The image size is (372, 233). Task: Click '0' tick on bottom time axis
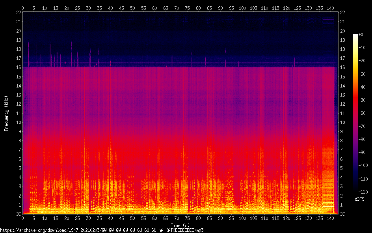tap(22, 218)
